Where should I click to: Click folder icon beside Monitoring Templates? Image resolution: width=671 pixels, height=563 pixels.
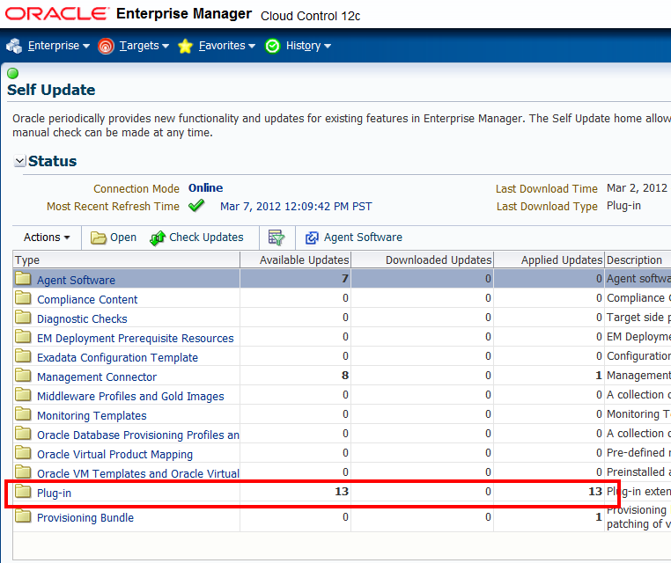23,414
